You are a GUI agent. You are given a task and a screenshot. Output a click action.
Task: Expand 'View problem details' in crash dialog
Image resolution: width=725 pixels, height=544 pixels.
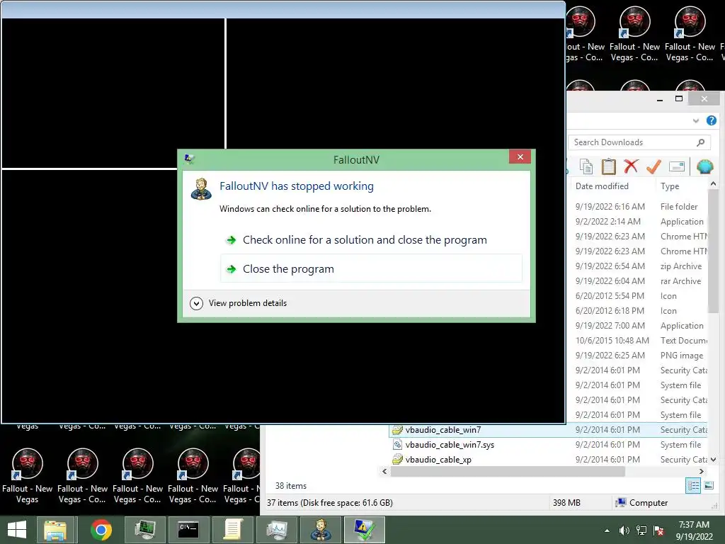coord(239,303)
